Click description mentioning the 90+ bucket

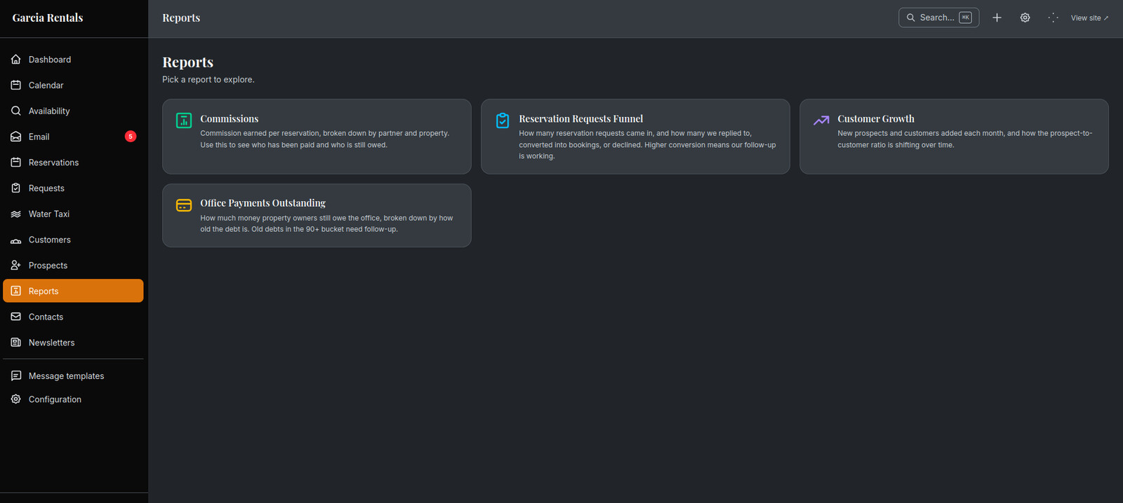coord(327,223)
